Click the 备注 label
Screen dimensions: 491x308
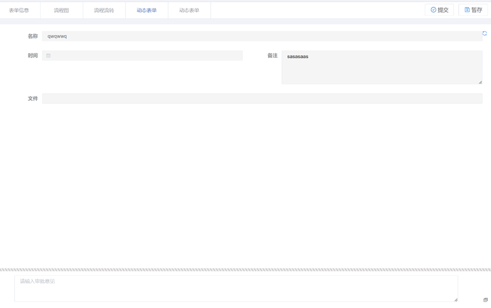pyautogui.click(x=272, y=56)
